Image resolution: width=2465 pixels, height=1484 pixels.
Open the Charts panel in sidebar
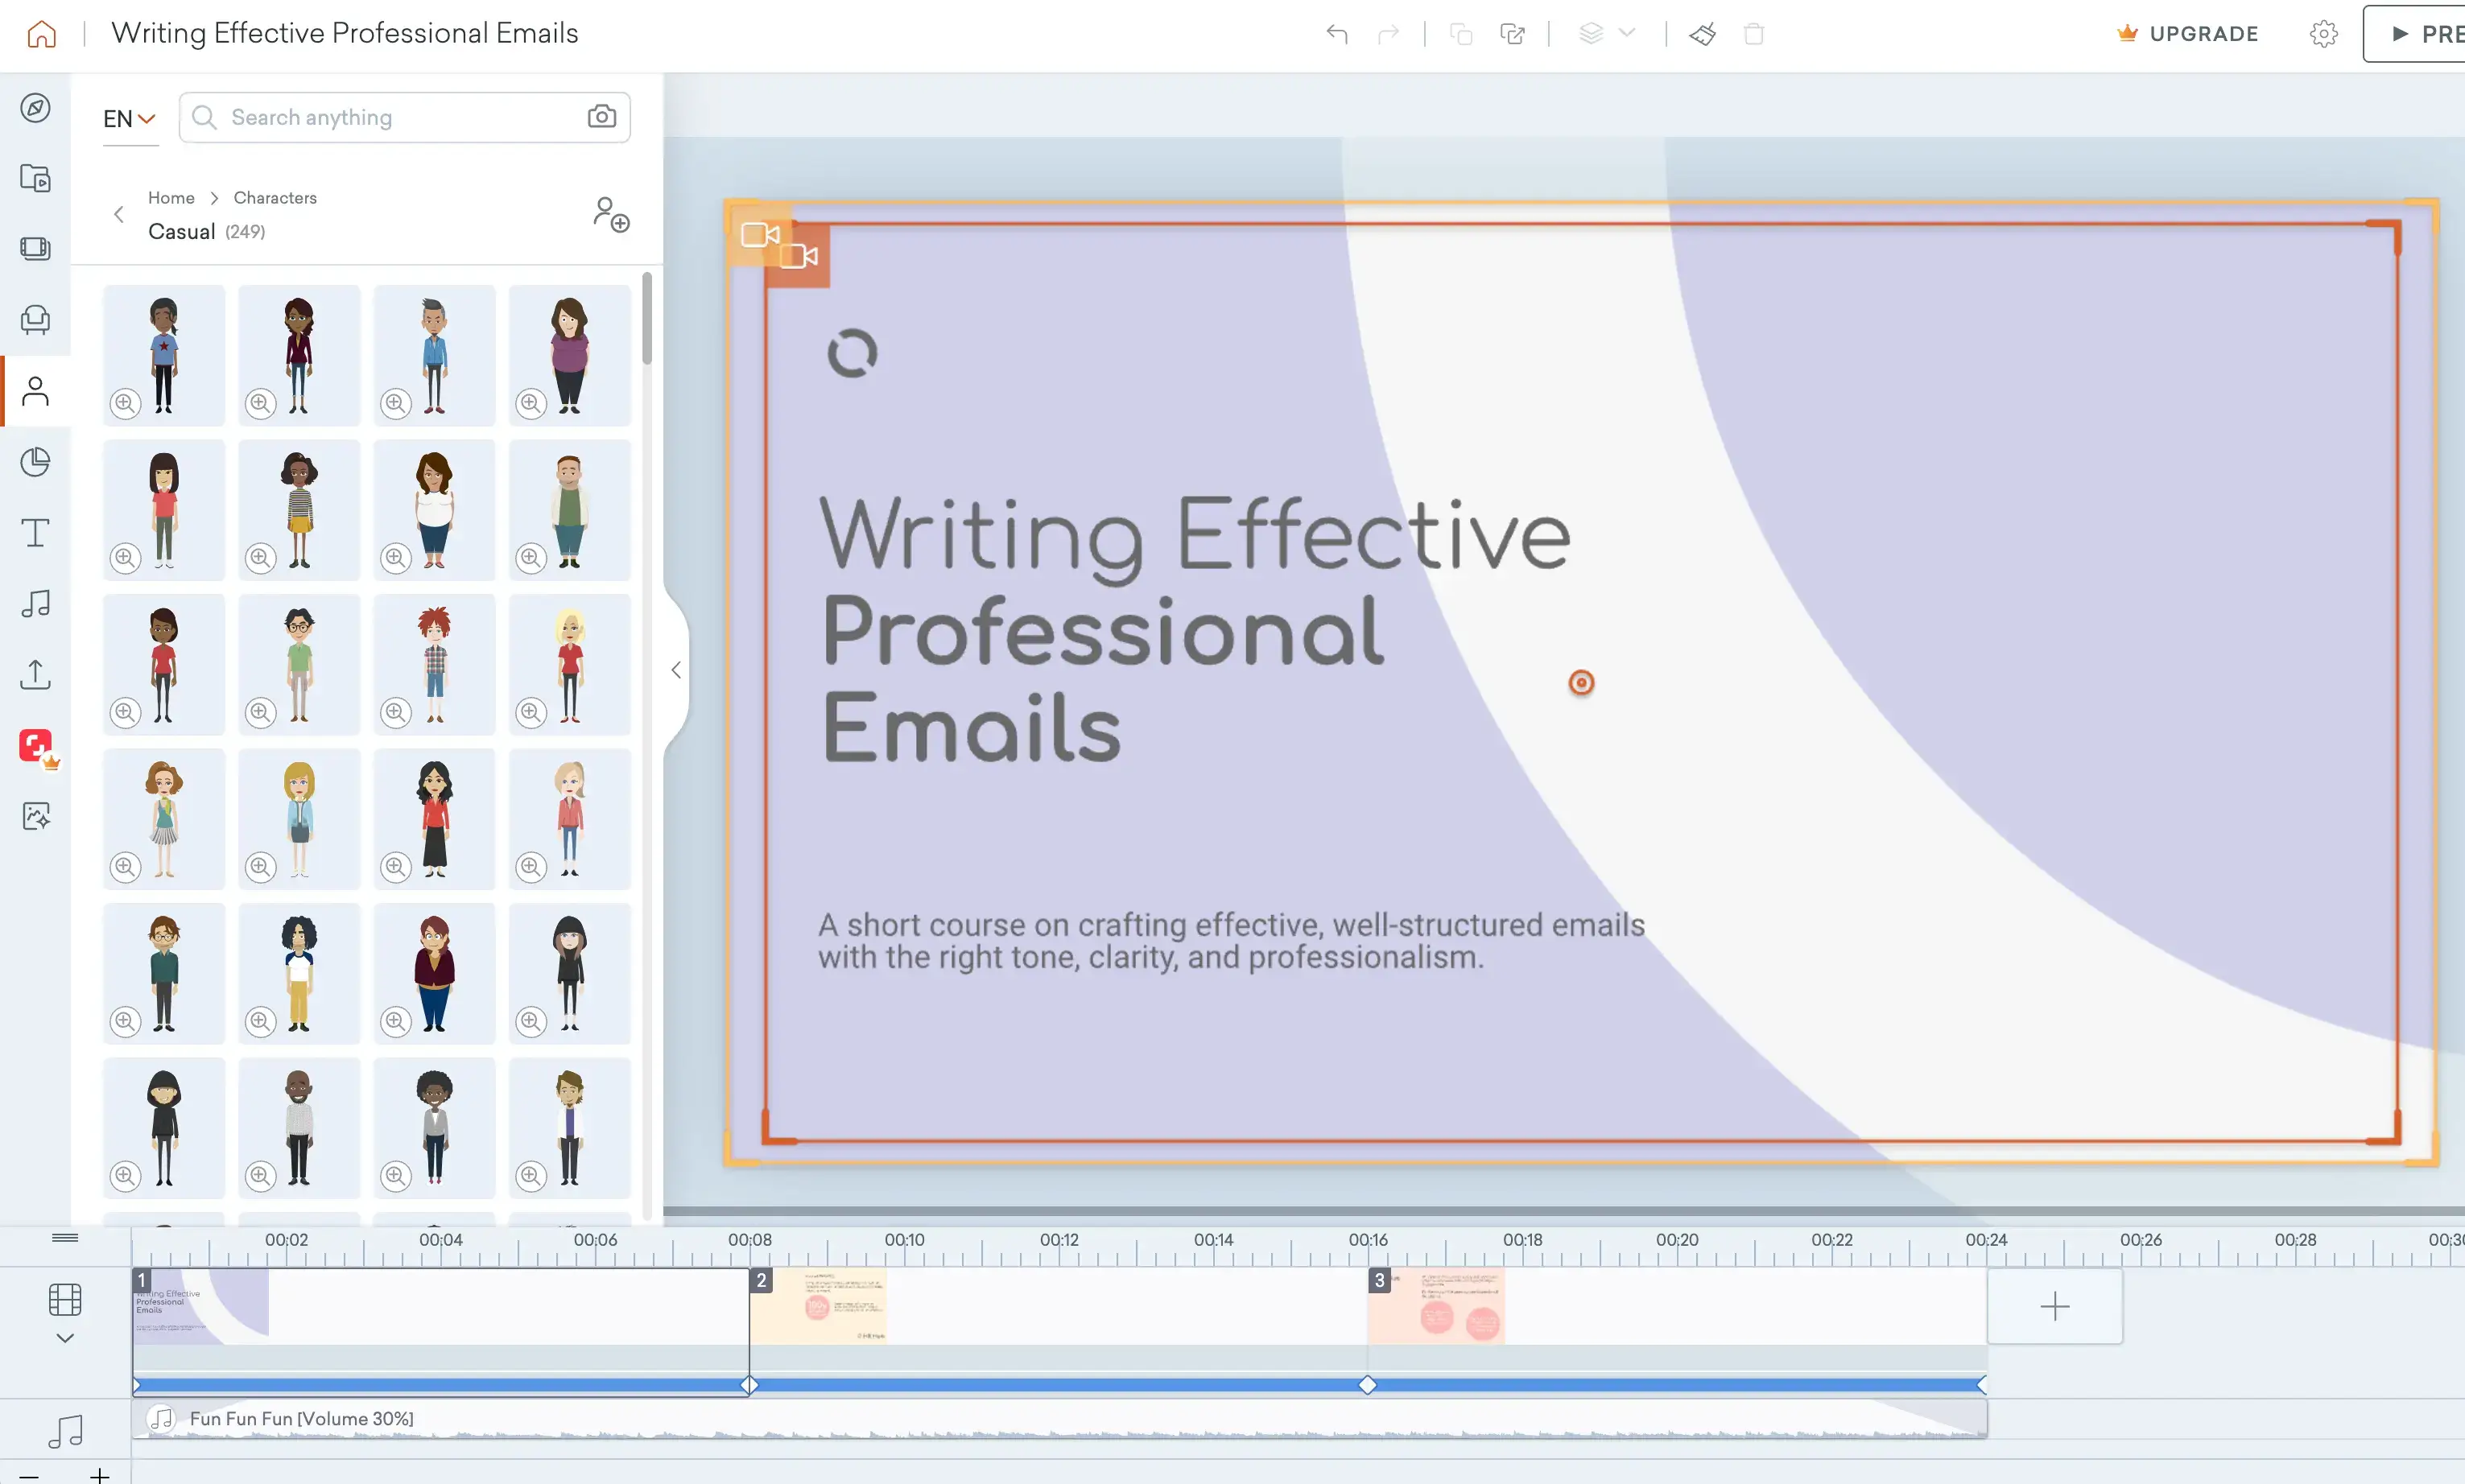36,462
